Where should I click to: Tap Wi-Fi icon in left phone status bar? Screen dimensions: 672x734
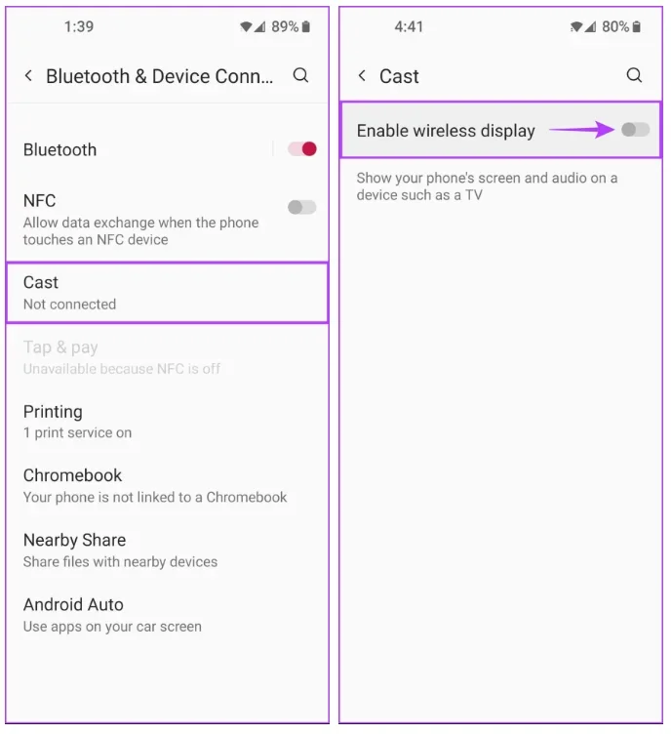coord(245,27)
